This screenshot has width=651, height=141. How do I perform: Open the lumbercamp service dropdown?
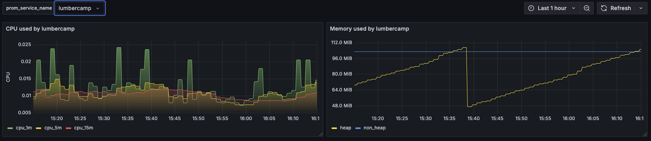[x=79, y=8]
